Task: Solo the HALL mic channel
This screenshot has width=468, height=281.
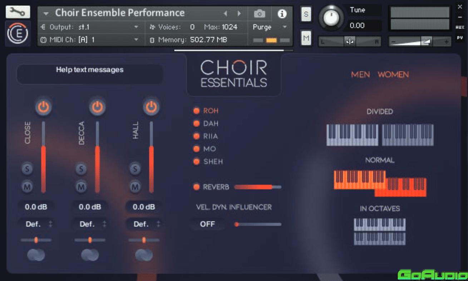Action: click(135, 169)
